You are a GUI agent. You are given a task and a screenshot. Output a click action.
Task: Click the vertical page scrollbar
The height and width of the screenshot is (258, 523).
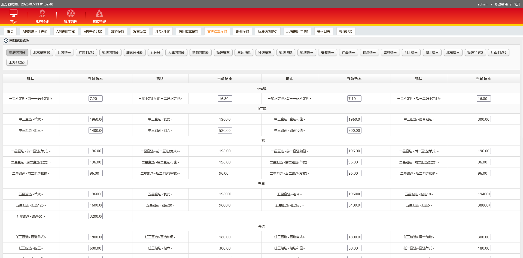[522, 89]
